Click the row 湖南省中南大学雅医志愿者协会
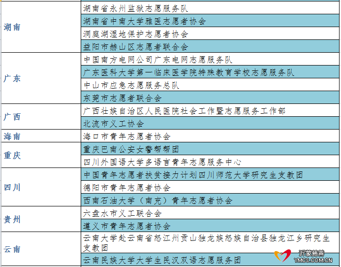The height and width of the screenshot is (267, 341). (210, 21)
